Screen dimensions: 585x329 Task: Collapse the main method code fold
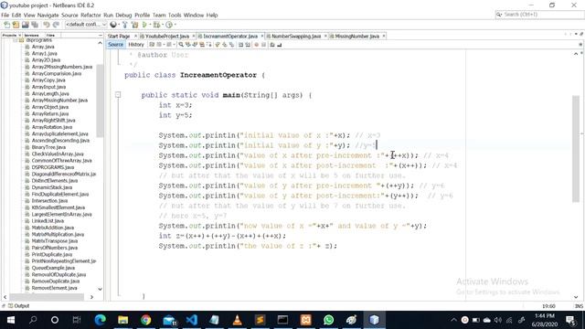(x=118, y=95)
